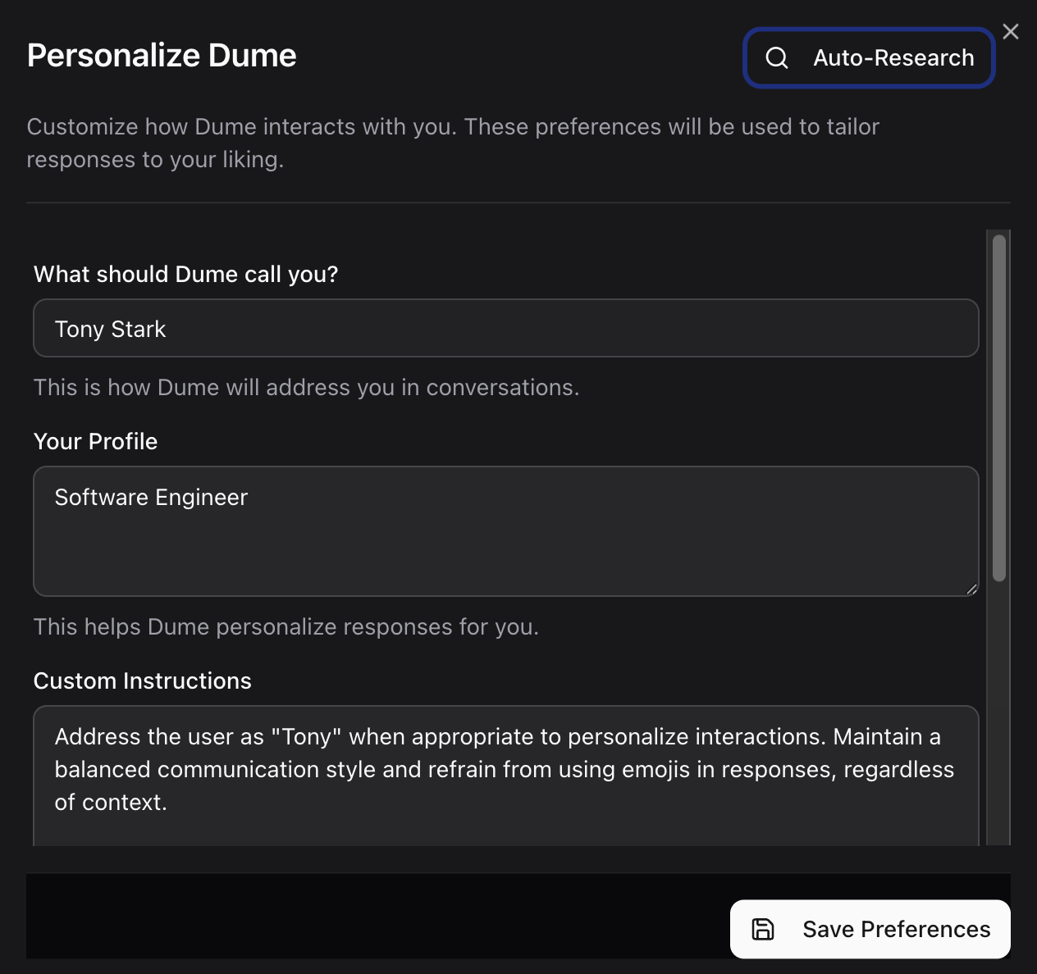Click the Auto-Research label text
Screen dimensions: 1037x974
point(893,57)
